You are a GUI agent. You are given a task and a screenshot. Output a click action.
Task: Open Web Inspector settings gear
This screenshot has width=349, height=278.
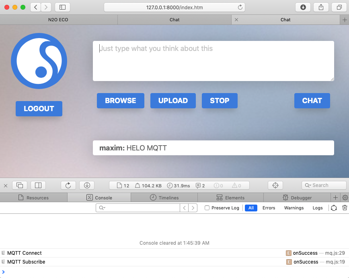(x=345, y=198)
